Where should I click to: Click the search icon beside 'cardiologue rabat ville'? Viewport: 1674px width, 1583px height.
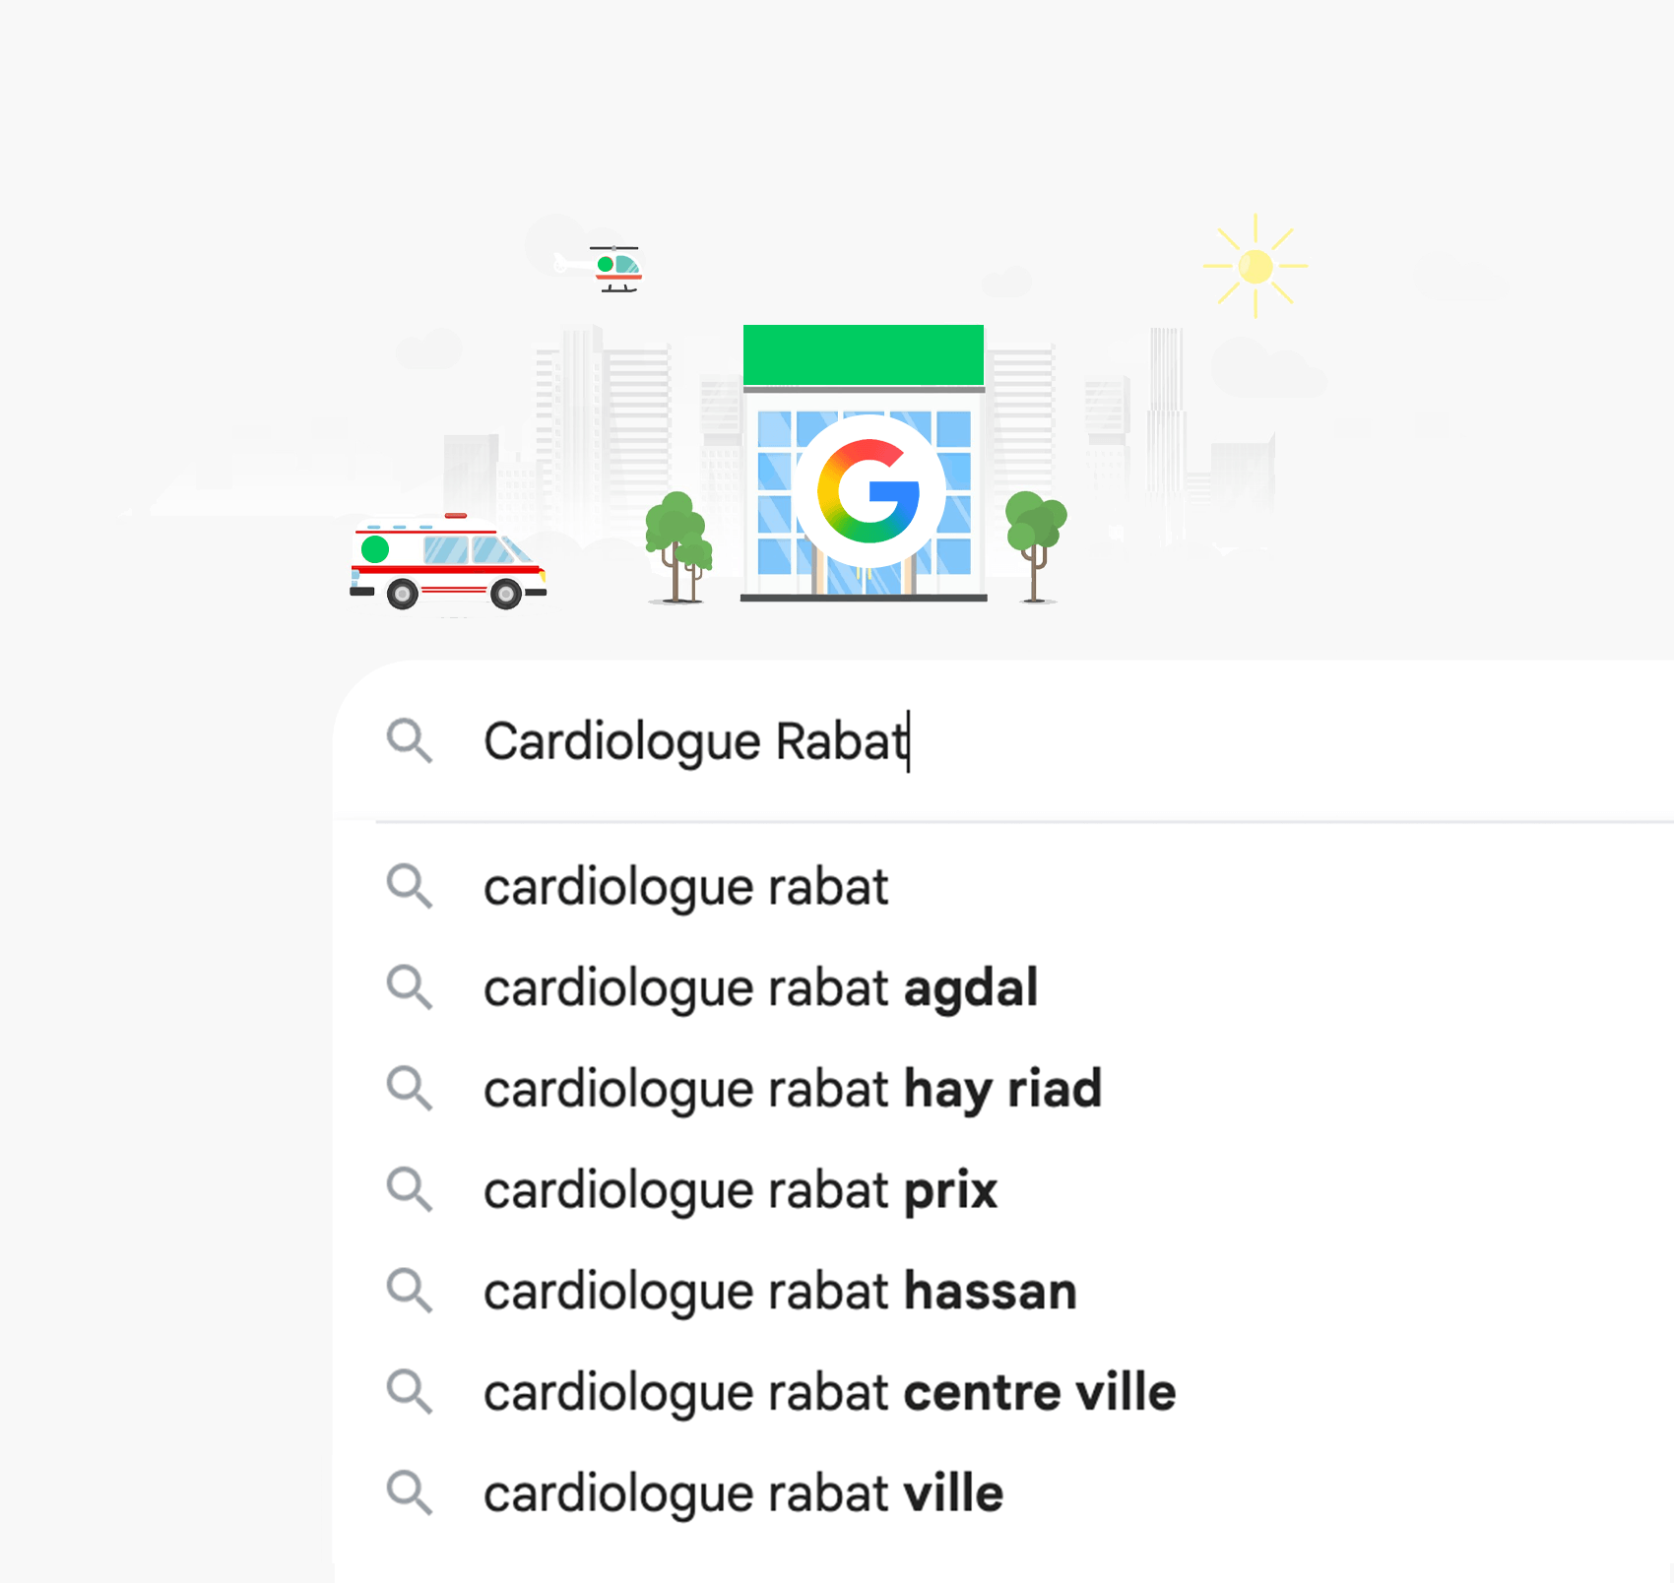412,1492
